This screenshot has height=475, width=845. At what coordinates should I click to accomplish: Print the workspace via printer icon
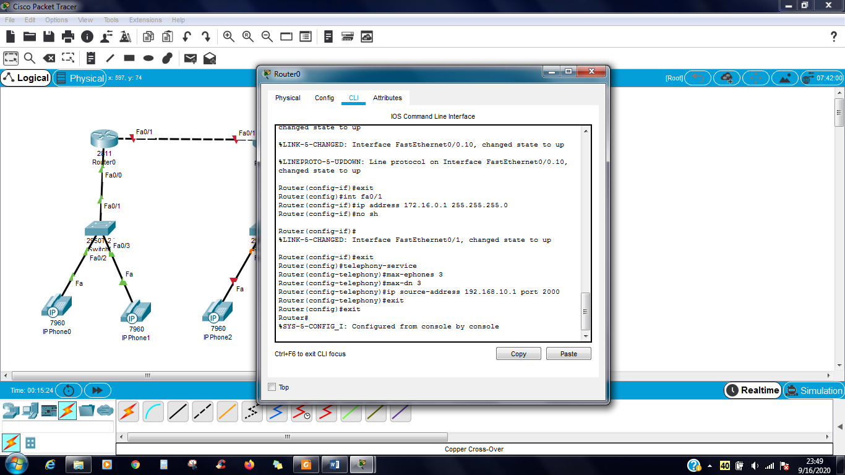(x=68, y=36)
